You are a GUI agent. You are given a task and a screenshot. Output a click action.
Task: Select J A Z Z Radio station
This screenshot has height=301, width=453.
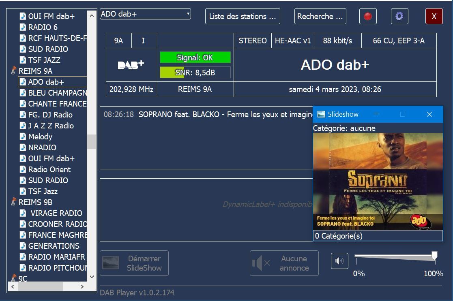pyautogui.click(x=51, y=126)
